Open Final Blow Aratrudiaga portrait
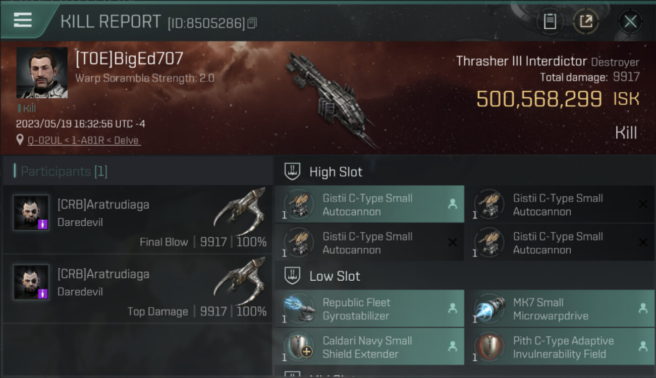656x378 pixels. click(31, 213)
